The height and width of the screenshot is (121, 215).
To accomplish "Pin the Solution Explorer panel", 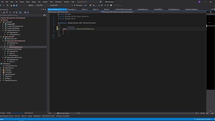I will point(43,9).
